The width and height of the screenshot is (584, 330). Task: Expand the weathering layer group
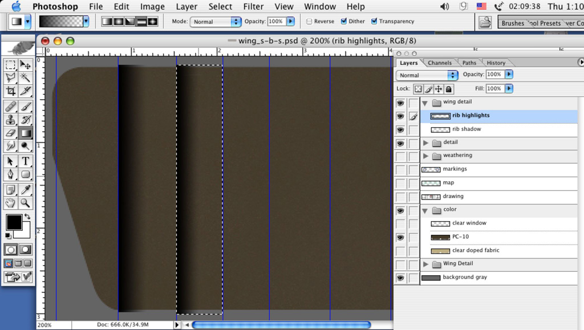[x=425, y=156]
